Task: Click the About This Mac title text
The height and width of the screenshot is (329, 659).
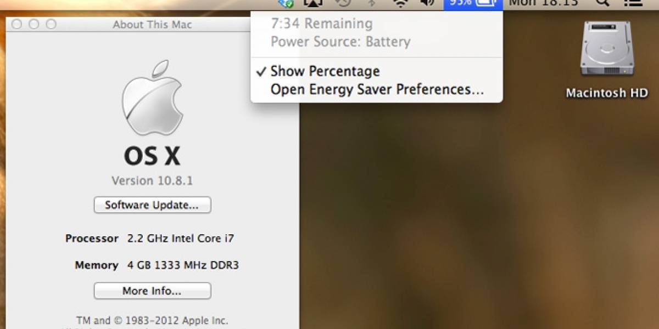Action: (x=152, y=25)
